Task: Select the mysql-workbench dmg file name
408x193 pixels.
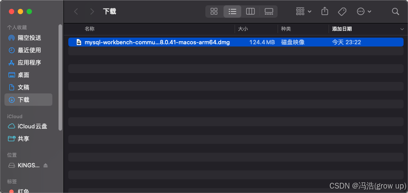Action: 157,42
